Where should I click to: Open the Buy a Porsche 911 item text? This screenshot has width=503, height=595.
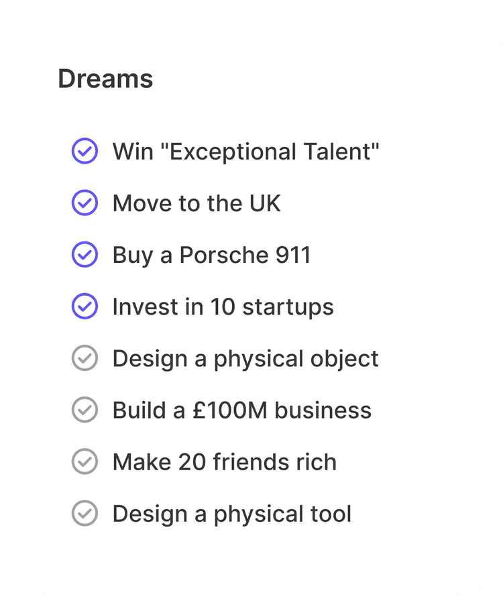(211, 255)
